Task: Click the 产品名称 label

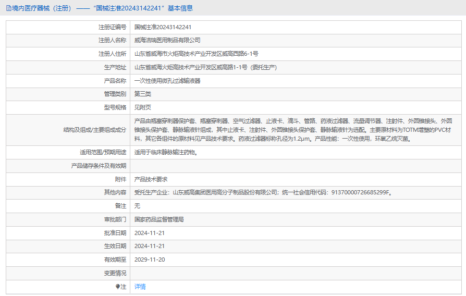Action: [115, 81]
